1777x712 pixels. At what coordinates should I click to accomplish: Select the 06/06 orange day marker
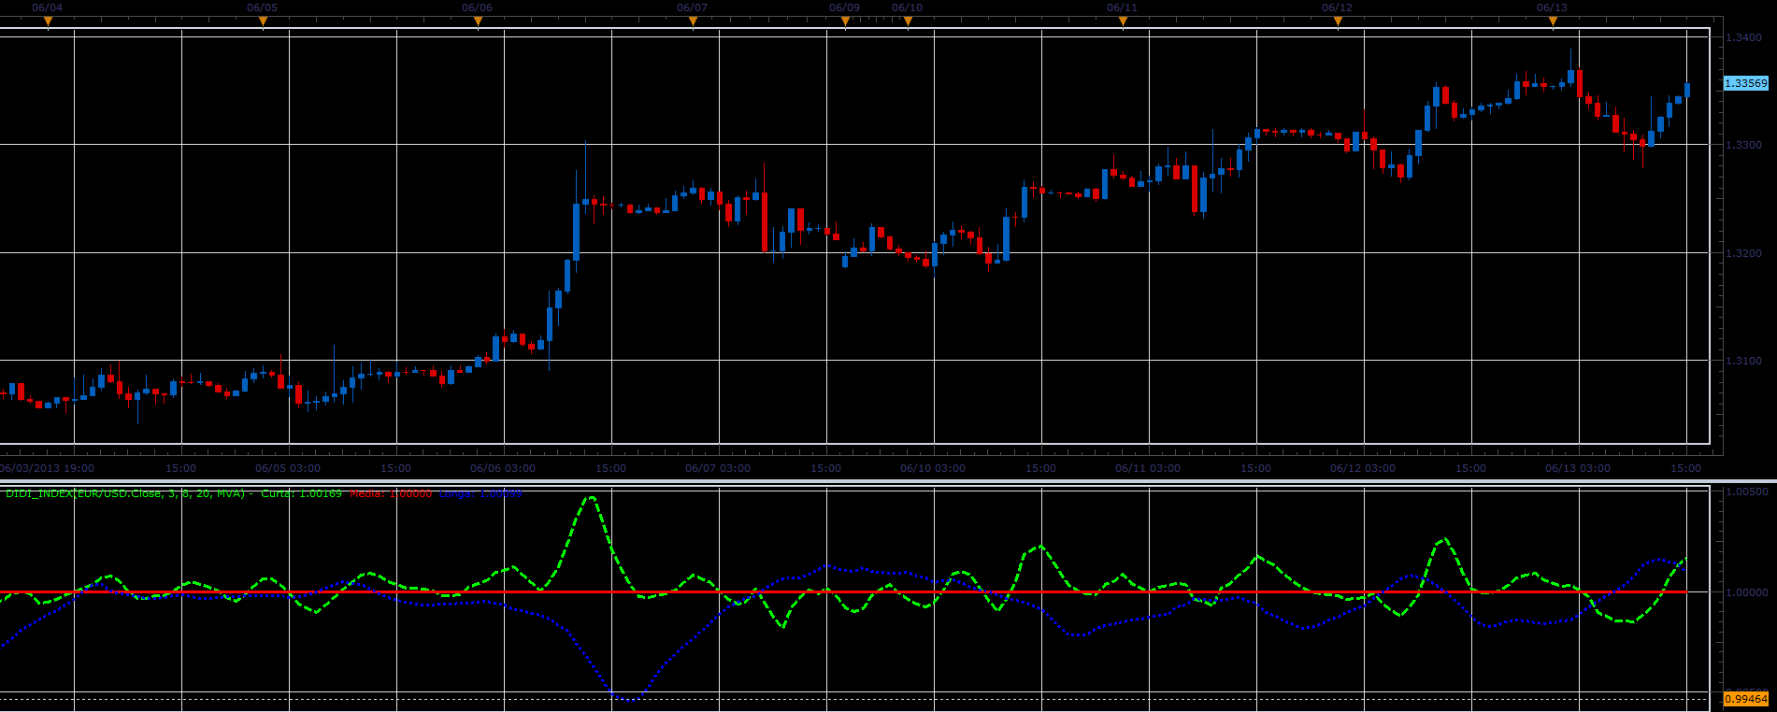coord(478,21)
